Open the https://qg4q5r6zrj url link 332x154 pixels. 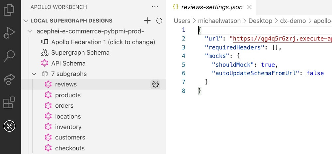(x=282, y=39)
